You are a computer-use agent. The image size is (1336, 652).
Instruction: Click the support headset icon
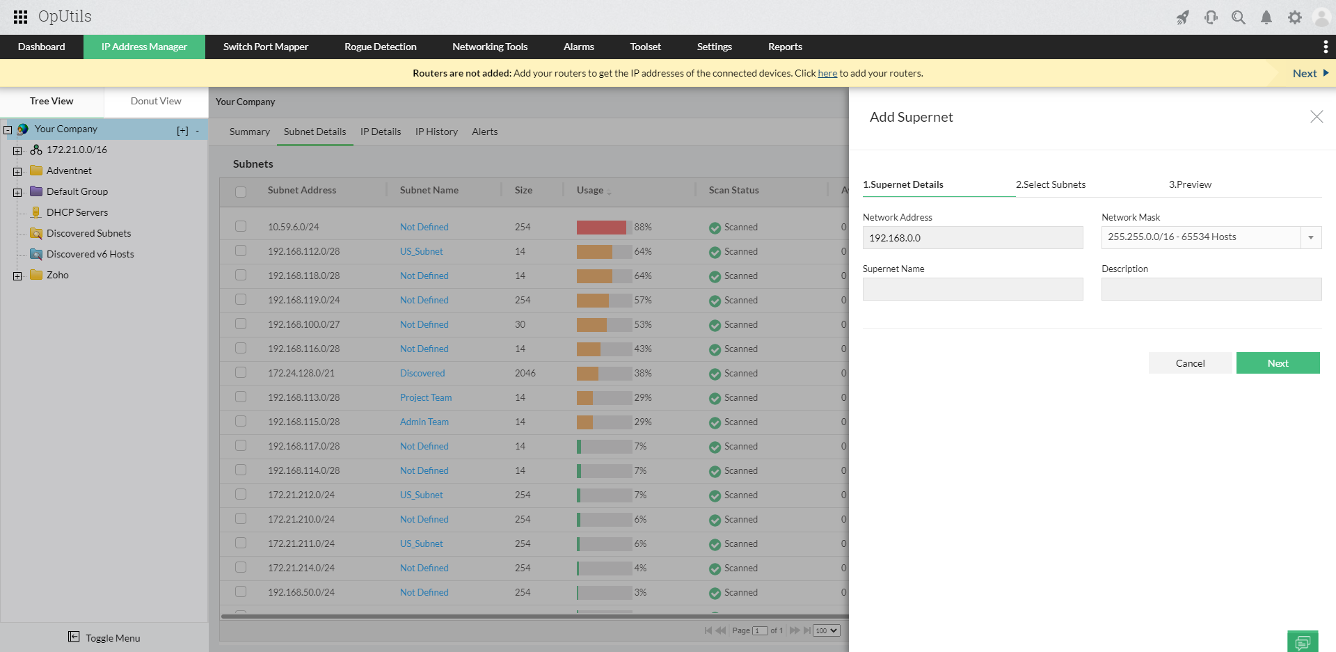1211,17
